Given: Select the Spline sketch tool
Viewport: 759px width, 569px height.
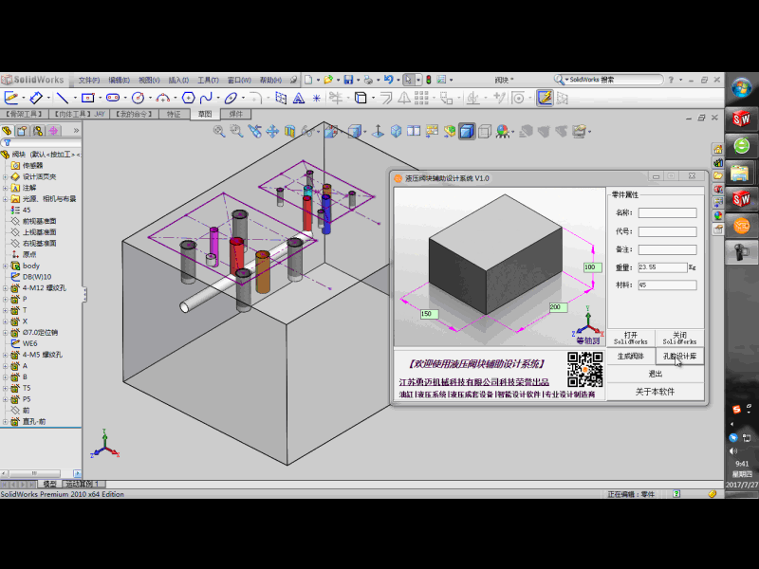Looking at the screenshot, I should tap(207, 98).
